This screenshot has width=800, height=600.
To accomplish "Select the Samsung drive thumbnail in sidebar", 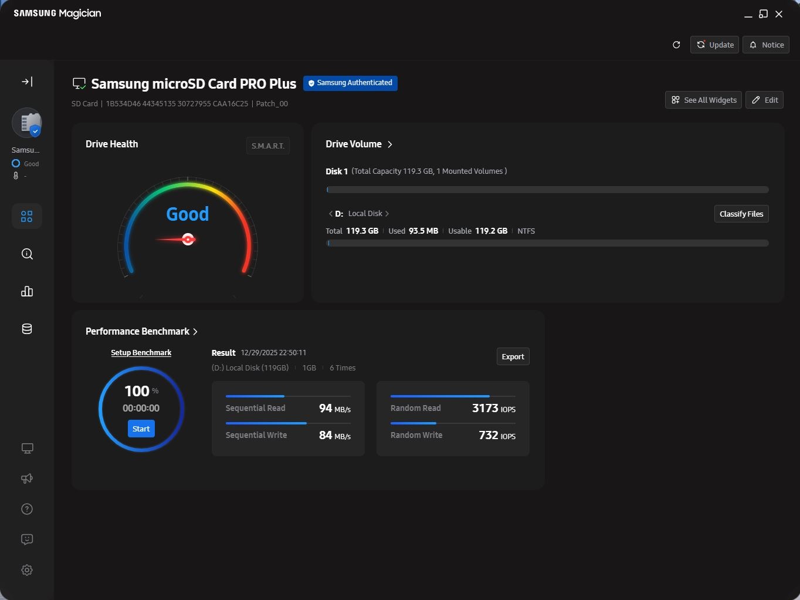I will pos(27,123).
